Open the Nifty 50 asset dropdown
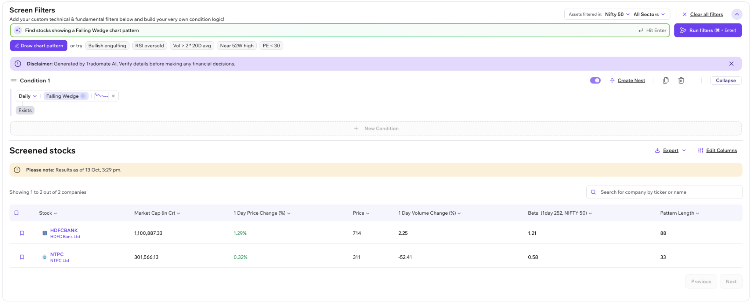752x304 pixels. point(617,14)
